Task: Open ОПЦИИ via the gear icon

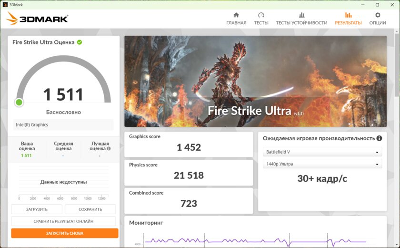Action: coord(378,15)
